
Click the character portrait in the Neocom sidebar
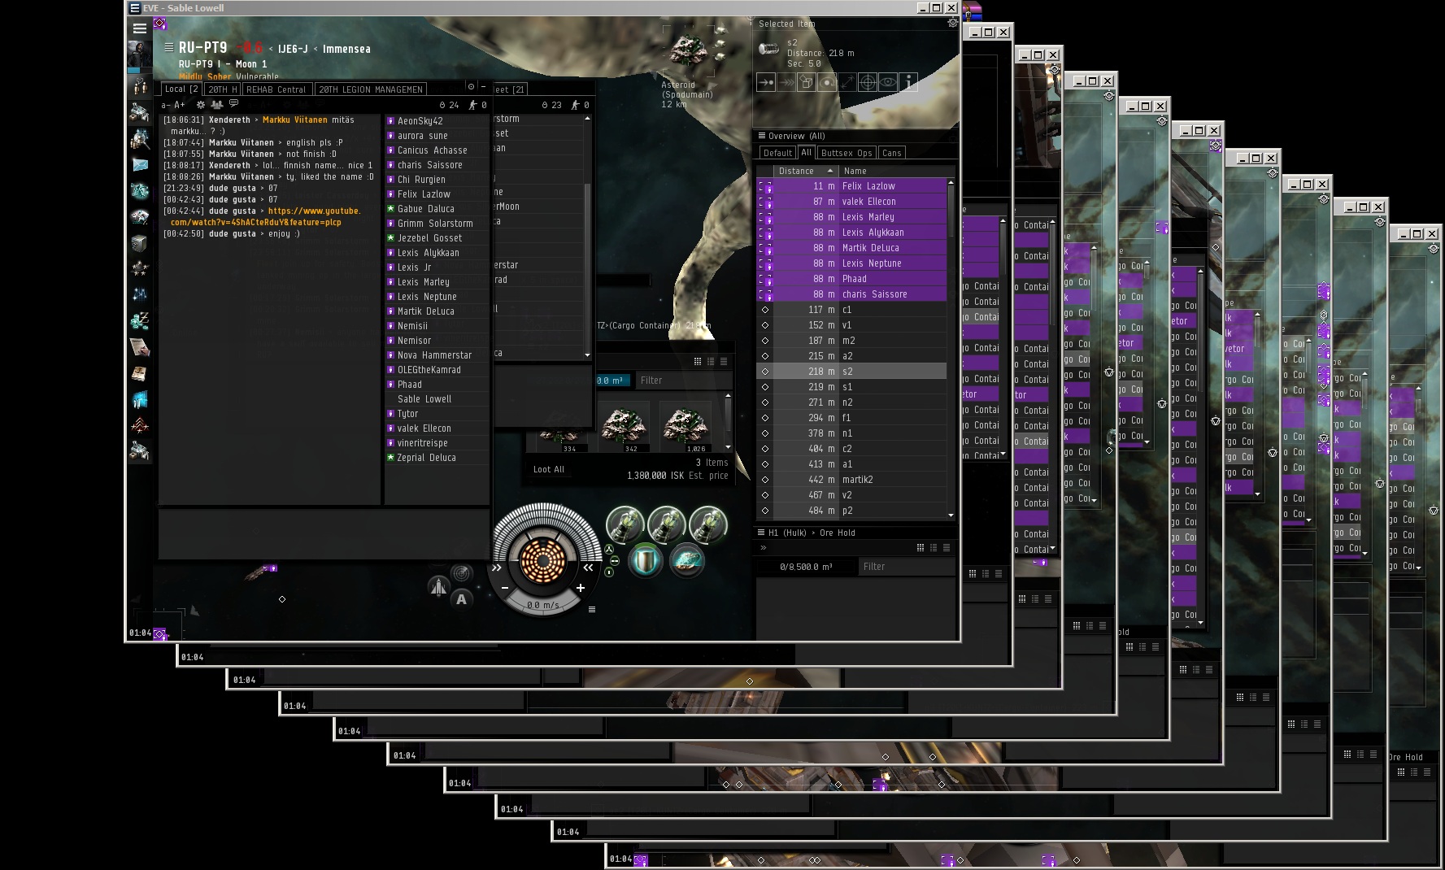tap(139, 55)
